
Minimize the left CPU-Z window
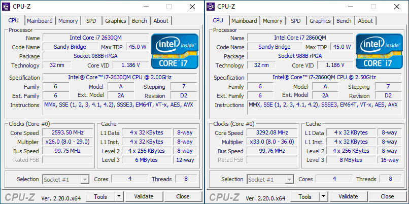146,7
